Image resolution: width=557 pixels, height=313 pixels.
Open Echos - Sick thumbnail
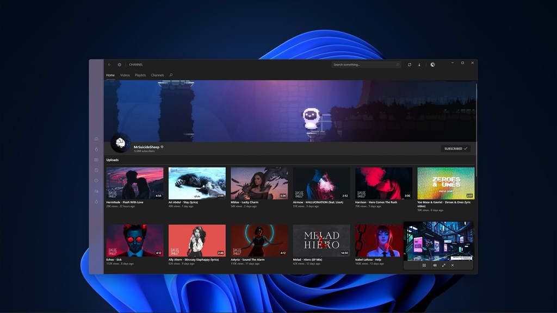(x=135, y=240)
